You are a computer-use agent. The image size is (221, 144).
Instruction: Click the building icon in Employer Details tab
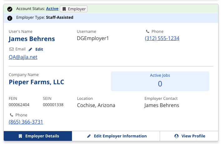20,136
